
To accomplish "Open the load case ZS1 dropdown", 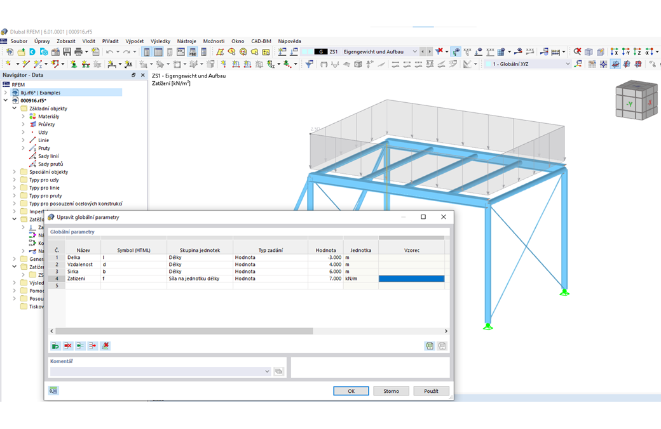I will (414, 52).
